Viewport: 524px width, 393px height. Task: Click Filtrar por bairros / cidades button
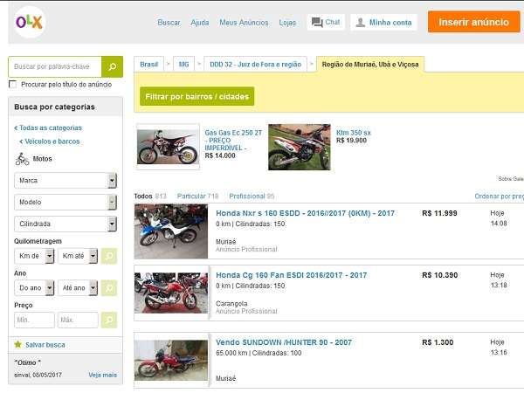pyautogui.click(x=197, y=96)
